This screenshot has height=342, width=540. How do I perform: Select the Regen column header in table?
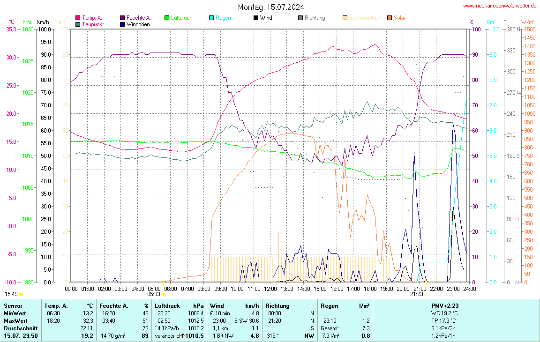pyautogui.click(x=329, y=306)
